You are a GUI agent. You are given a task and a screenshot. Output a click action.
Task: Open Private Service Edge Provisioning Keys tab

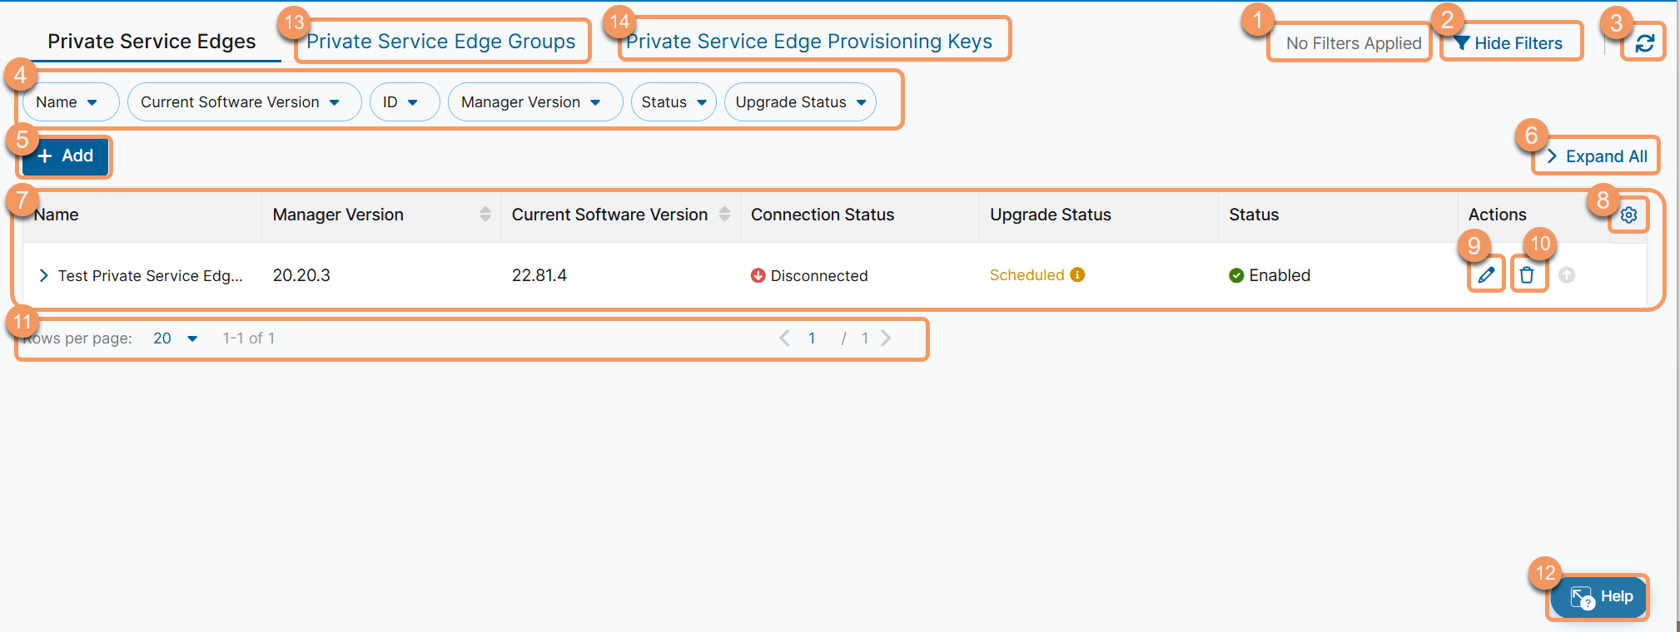tap(808, 42)
